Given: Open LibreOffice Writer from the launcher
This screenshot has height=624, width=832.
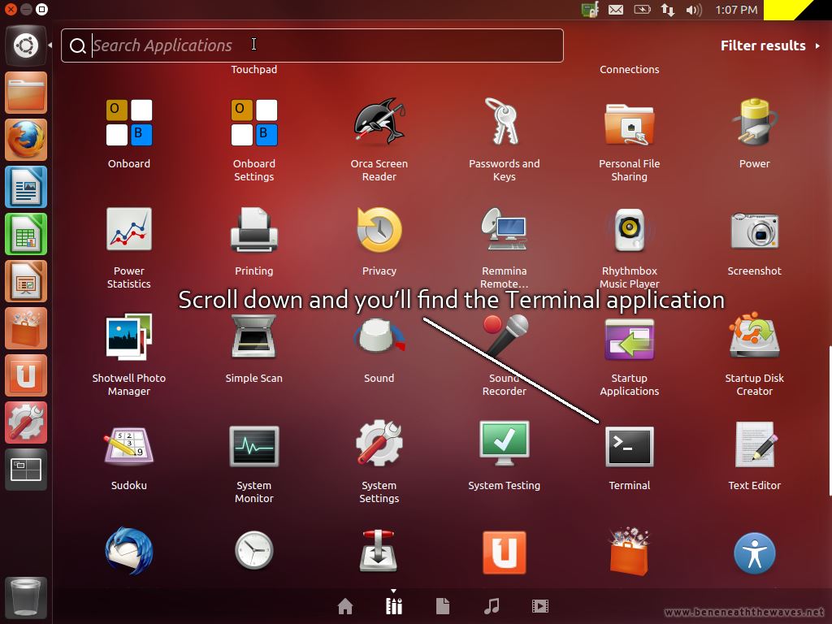Looking at the screenshot, I should tap(26, 188).
